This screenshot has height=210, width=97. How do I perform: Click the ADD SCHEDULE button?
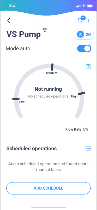click(x=48, y=188)
